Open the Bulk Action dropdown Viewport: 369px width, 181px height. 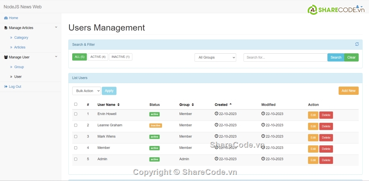[86, 91]
